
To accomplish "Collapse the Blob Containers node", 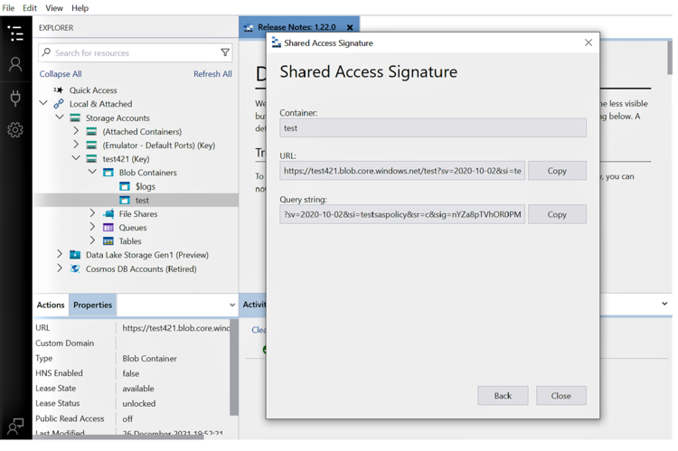I will coord(92,173).
